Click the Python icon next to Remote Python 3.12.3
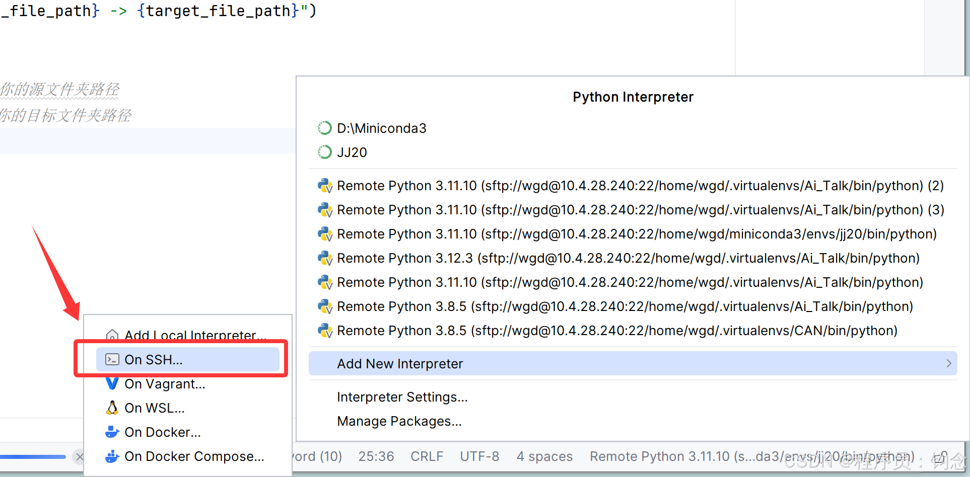Image resolution: width=970 pixels, height=477 pixels. pyautogui.click(x=325, y=258)
